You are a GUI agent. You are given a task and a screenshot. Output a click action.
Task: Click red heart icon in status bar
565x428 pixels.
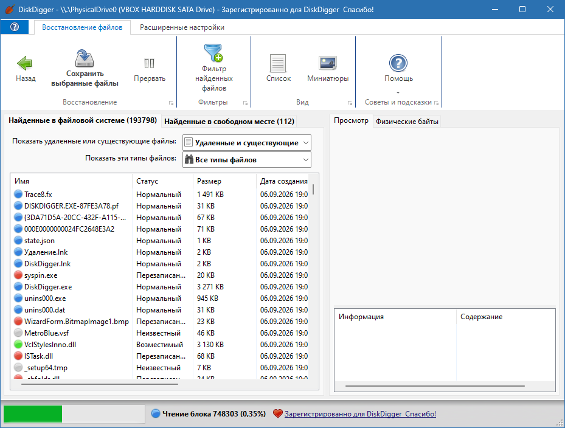(x=277, y=413)
